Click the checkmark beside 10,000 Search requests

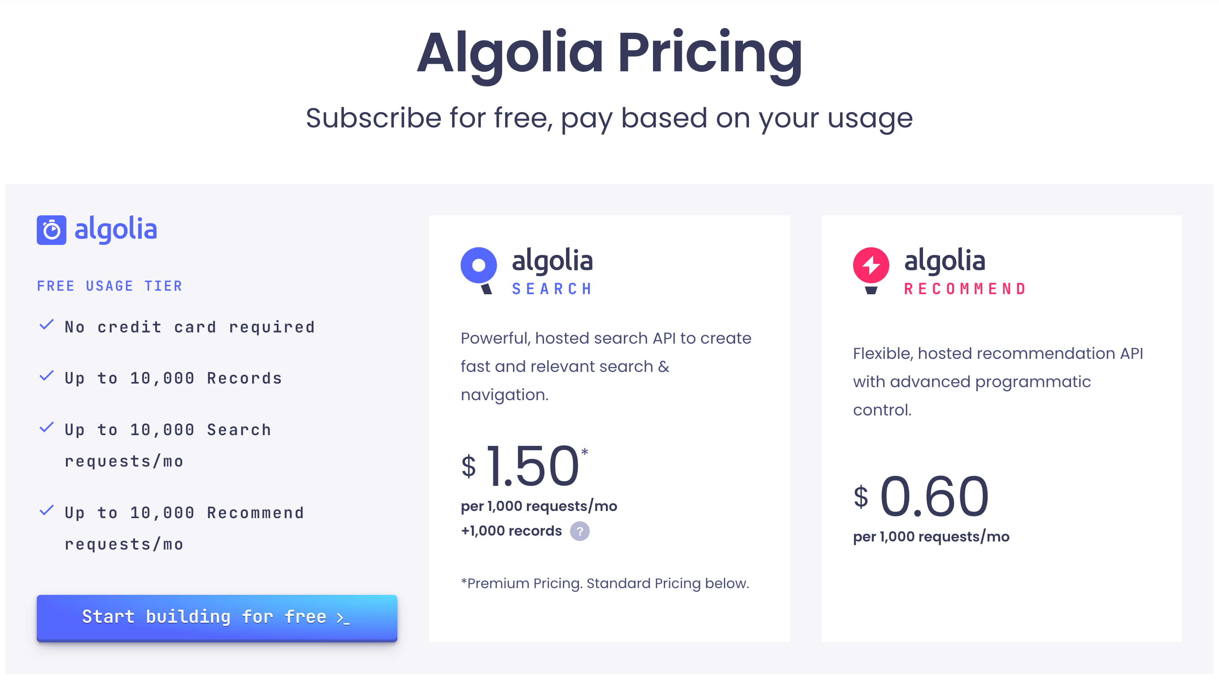46,428
